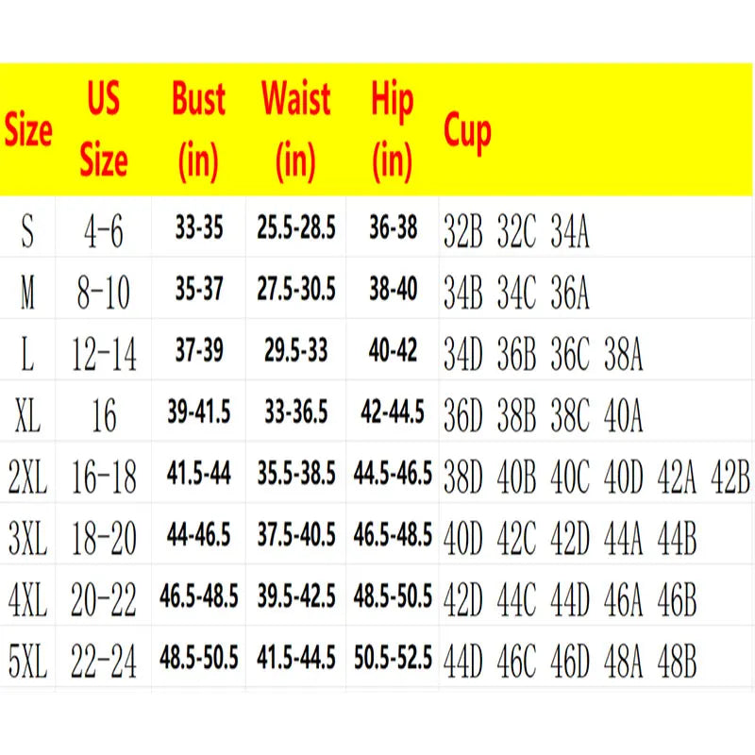Click cup size '40A' in XL row
Viewport: 755px width, 755px height.
tap(623, 414)
